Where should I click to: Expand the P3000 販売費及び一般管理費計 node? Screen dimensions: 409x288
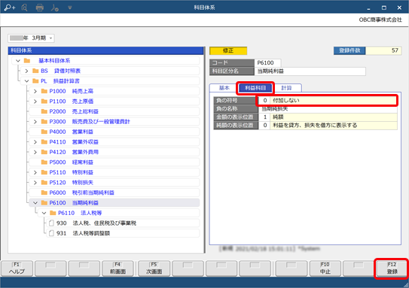[x=35, y=122]
